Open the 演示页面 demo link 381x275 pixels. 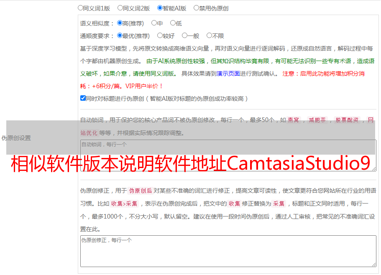click(x=228, y=74)
